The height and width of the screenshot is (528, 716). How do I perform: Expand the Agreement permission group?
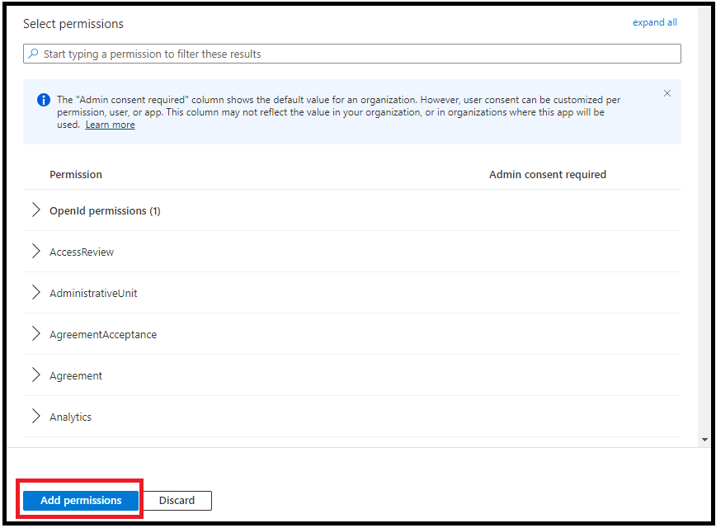click(35, 375)
